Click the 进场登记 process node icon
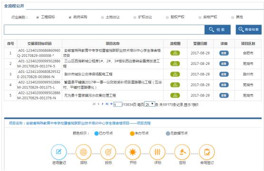Image resolution: width=264 pixels, height=171 pixels. 59,152
